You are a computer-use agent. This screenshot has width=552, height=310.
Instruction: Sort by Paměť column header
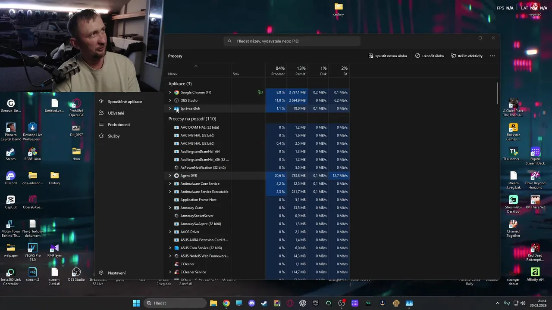[297, 71]
